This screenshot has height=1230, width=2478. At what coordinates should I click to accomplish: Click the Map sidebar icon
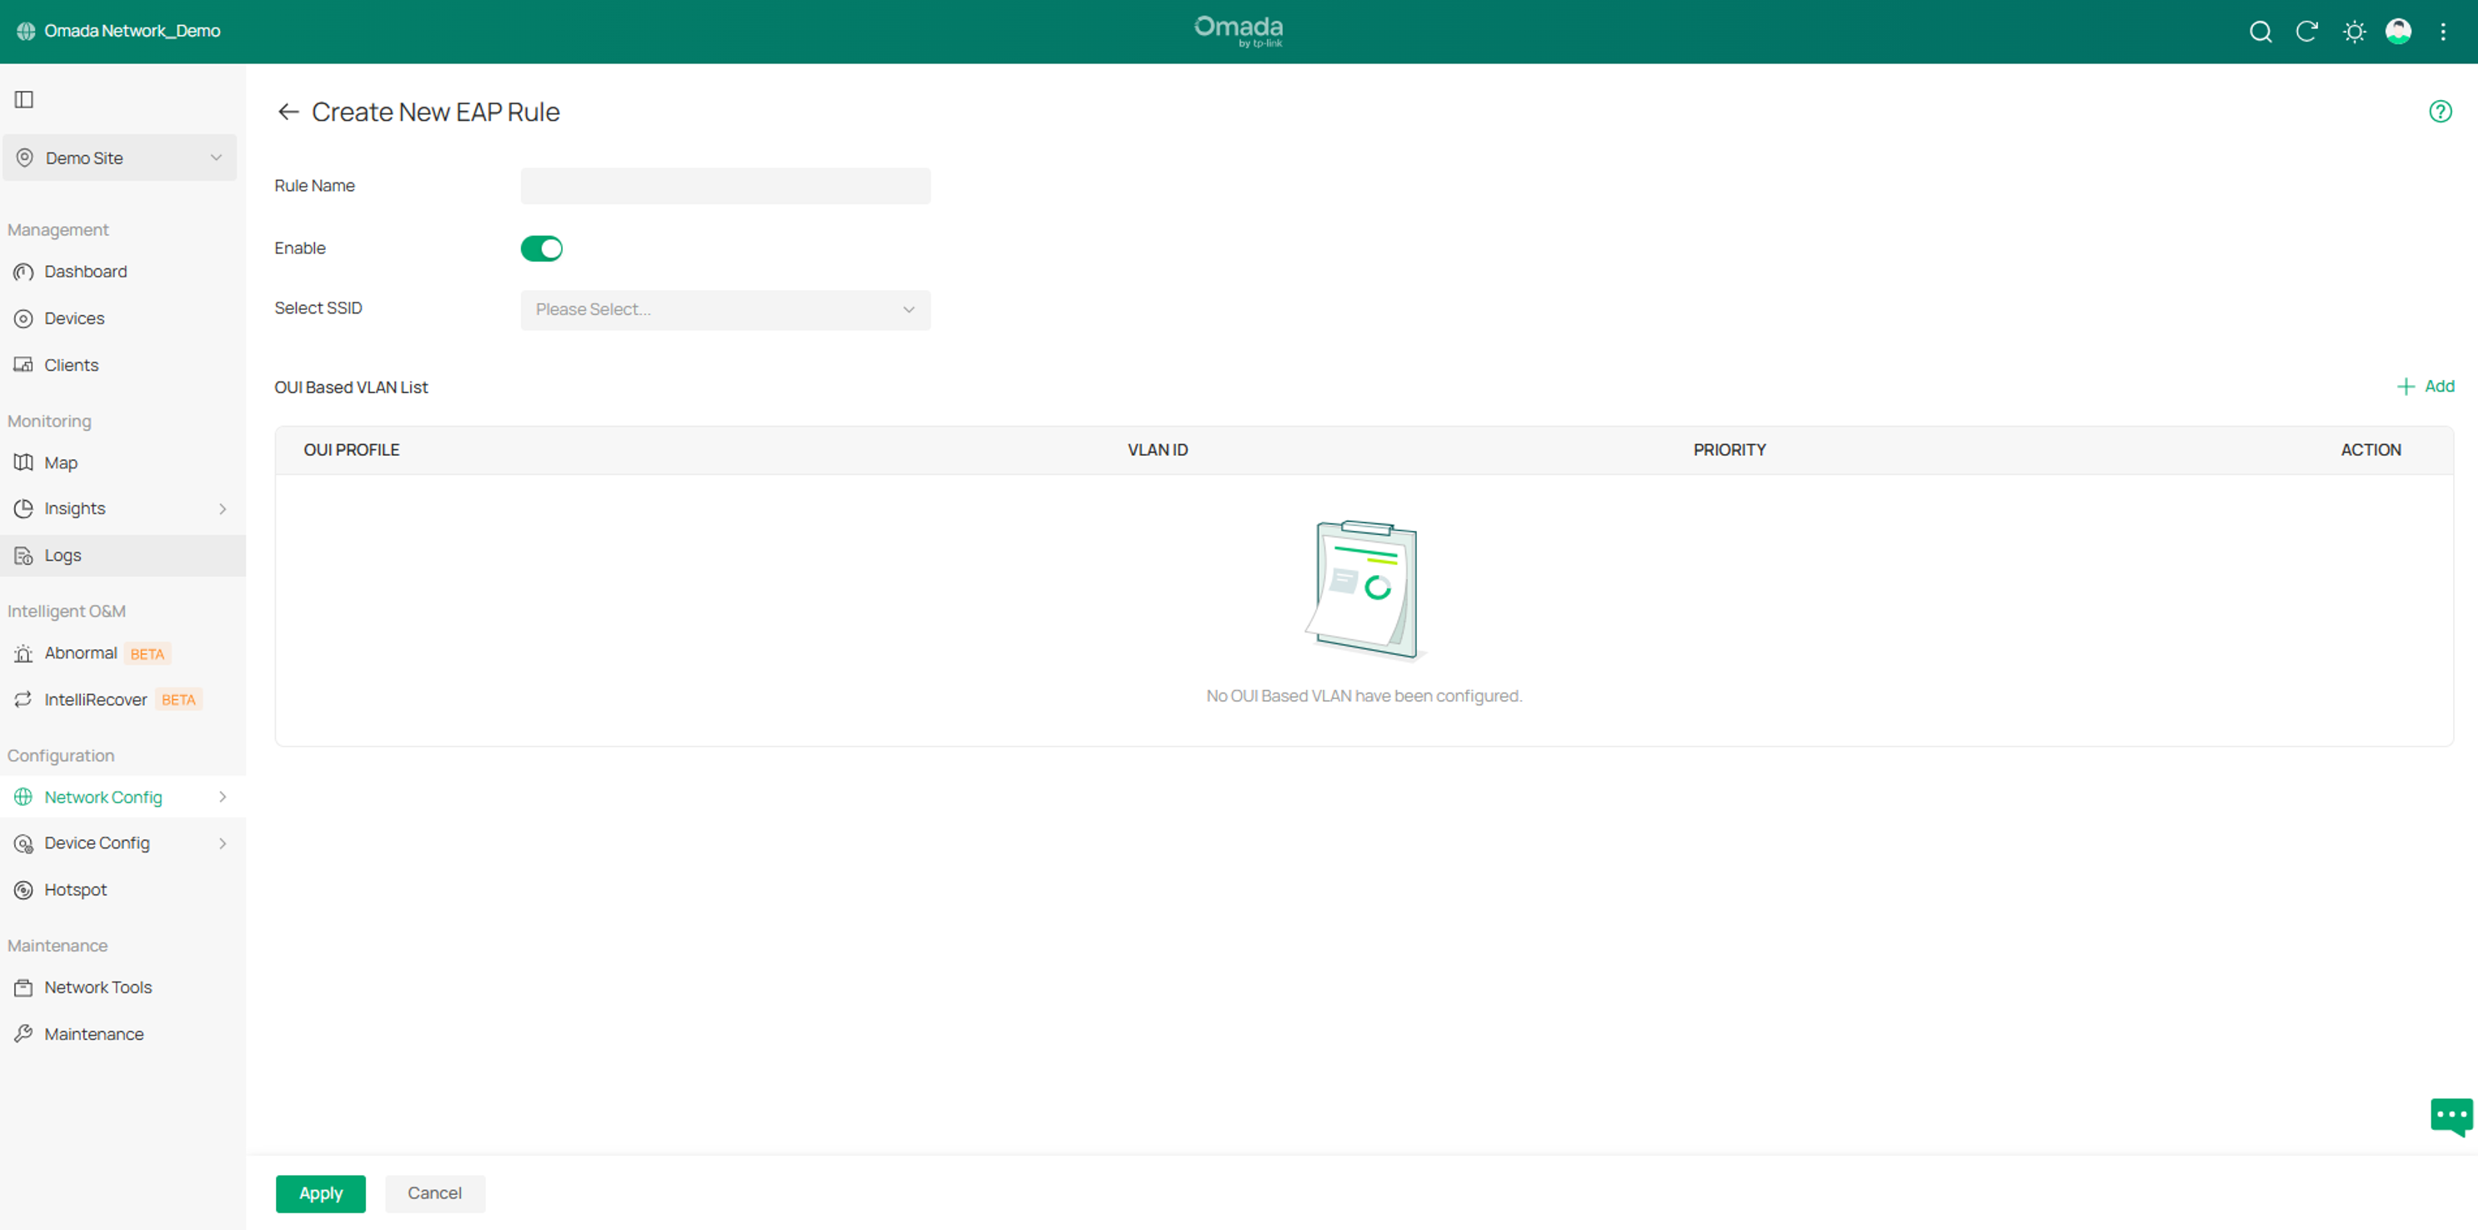point(23,462)
